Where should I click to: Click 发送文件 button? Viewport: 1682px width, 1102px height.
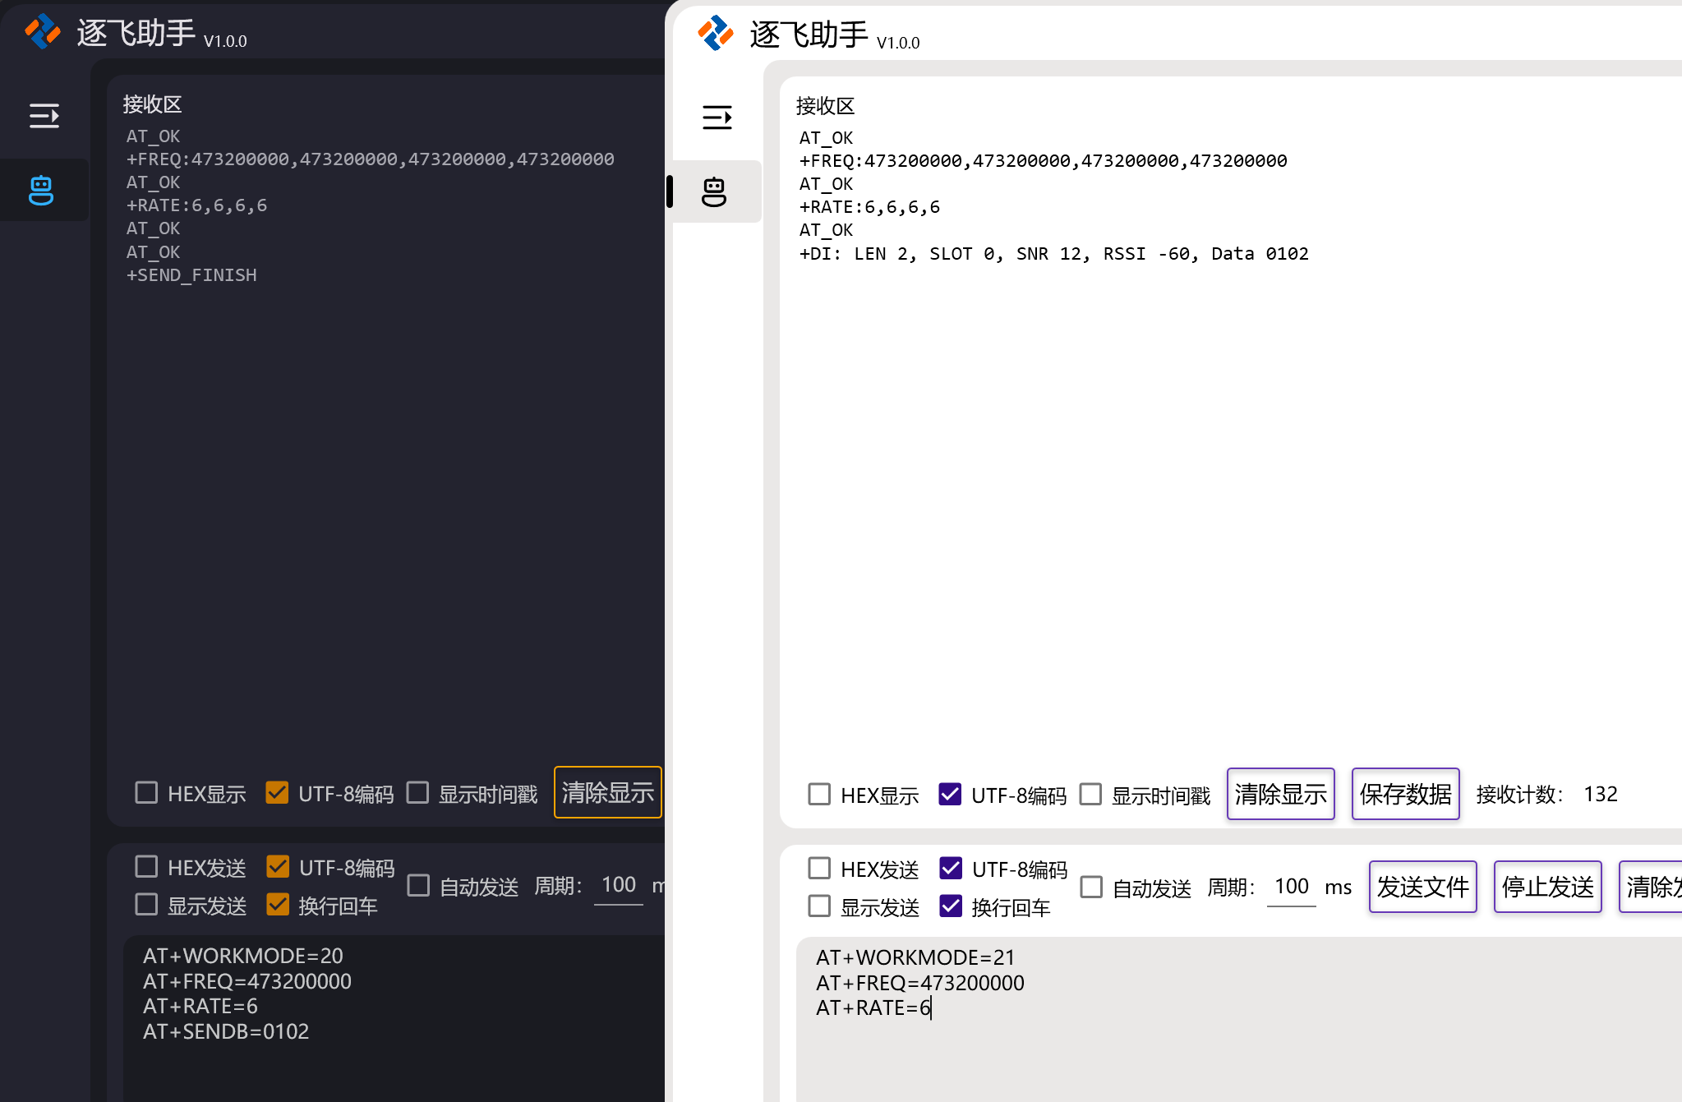point(1422,887)
